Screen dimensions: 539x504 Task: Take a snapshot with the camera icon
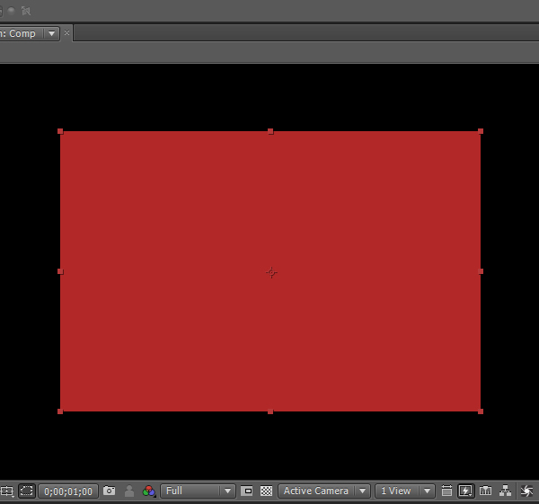pos(110,491)
